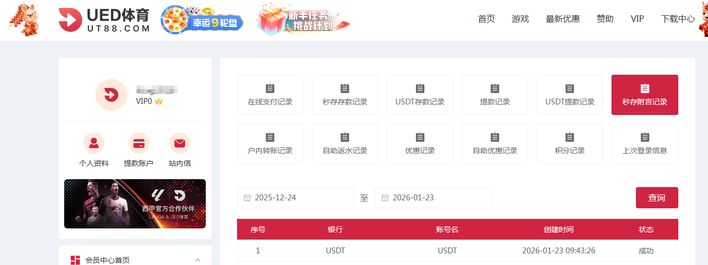Switch to USDT存款记录 tab

[x=420, y=95]
